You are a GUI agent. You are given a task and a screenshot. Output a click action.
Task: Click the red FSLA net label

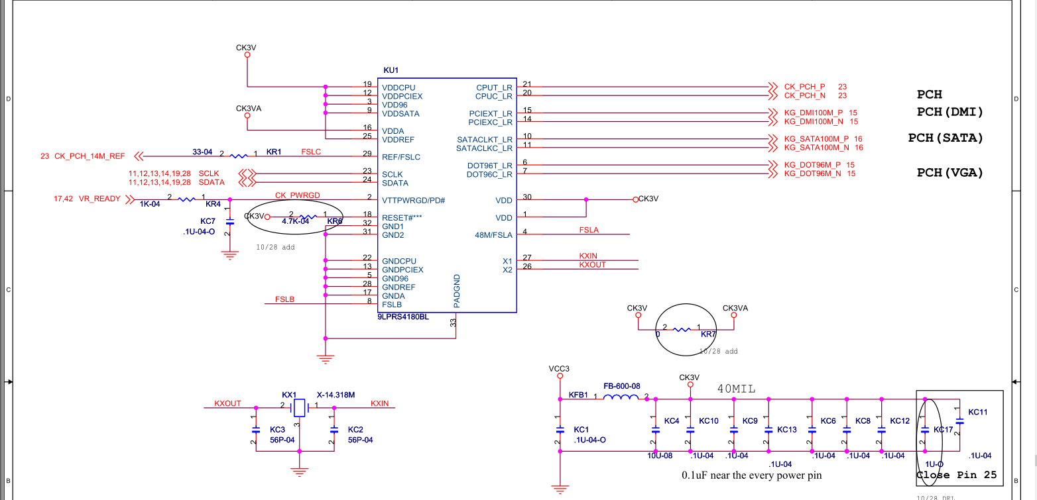[x=589, y=230]
